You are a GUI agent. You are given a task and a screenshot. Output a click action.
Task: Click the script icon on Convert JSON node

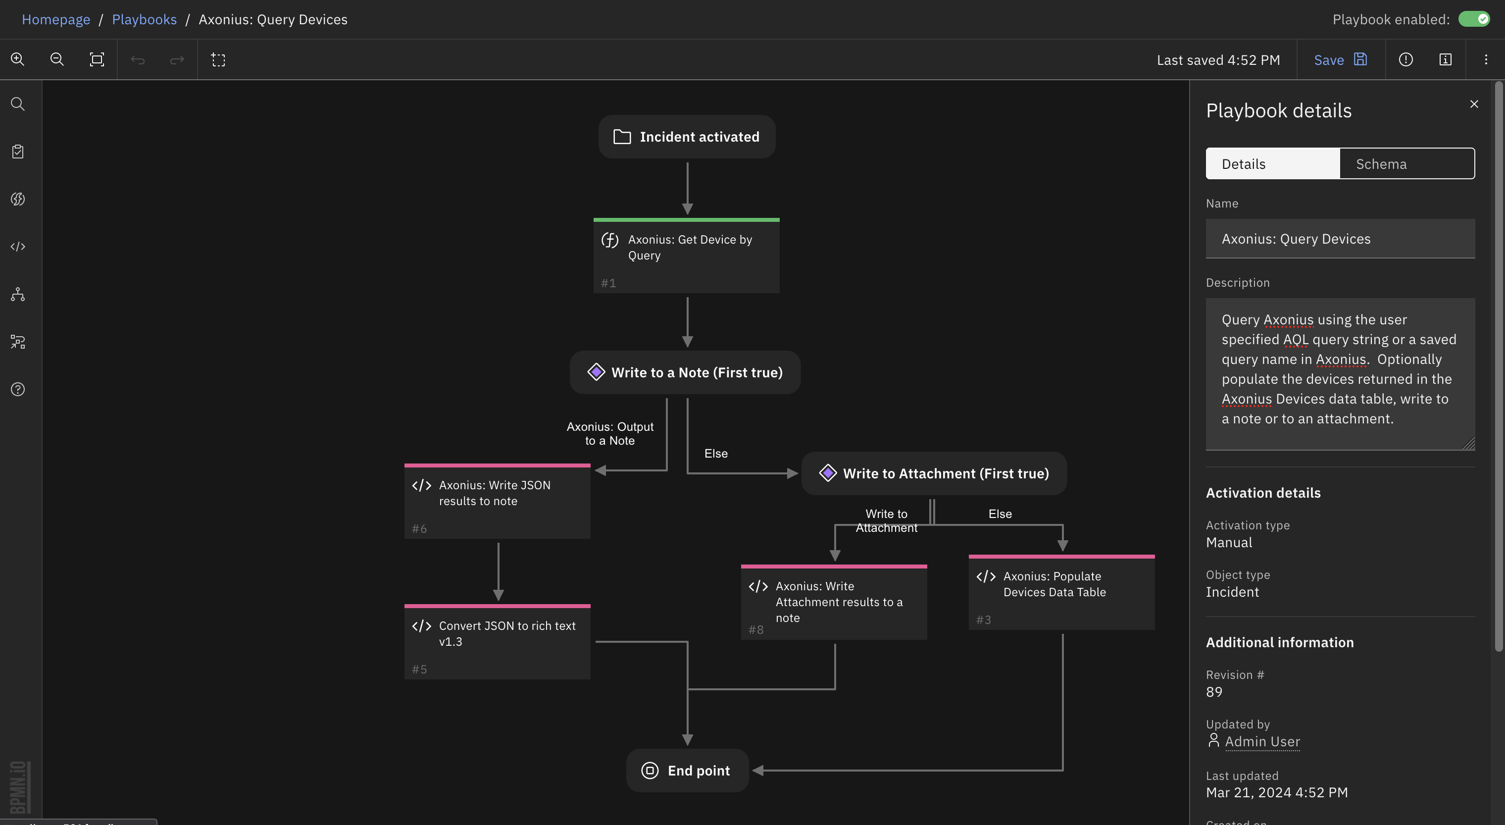(422, 626)
